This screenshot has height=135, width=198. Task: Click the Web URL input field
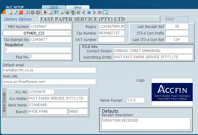pos(49,82)
